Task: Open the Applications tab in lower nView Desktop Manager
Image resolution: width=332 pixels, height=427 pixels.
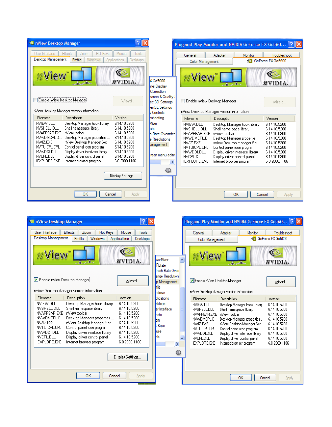Action: click(x=120, y=239)
